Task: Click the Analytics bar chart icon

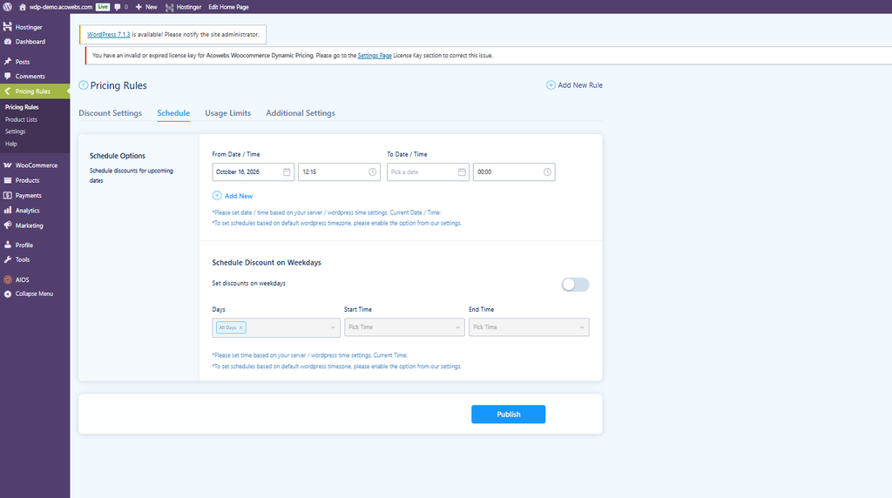Action: point(7,211)
